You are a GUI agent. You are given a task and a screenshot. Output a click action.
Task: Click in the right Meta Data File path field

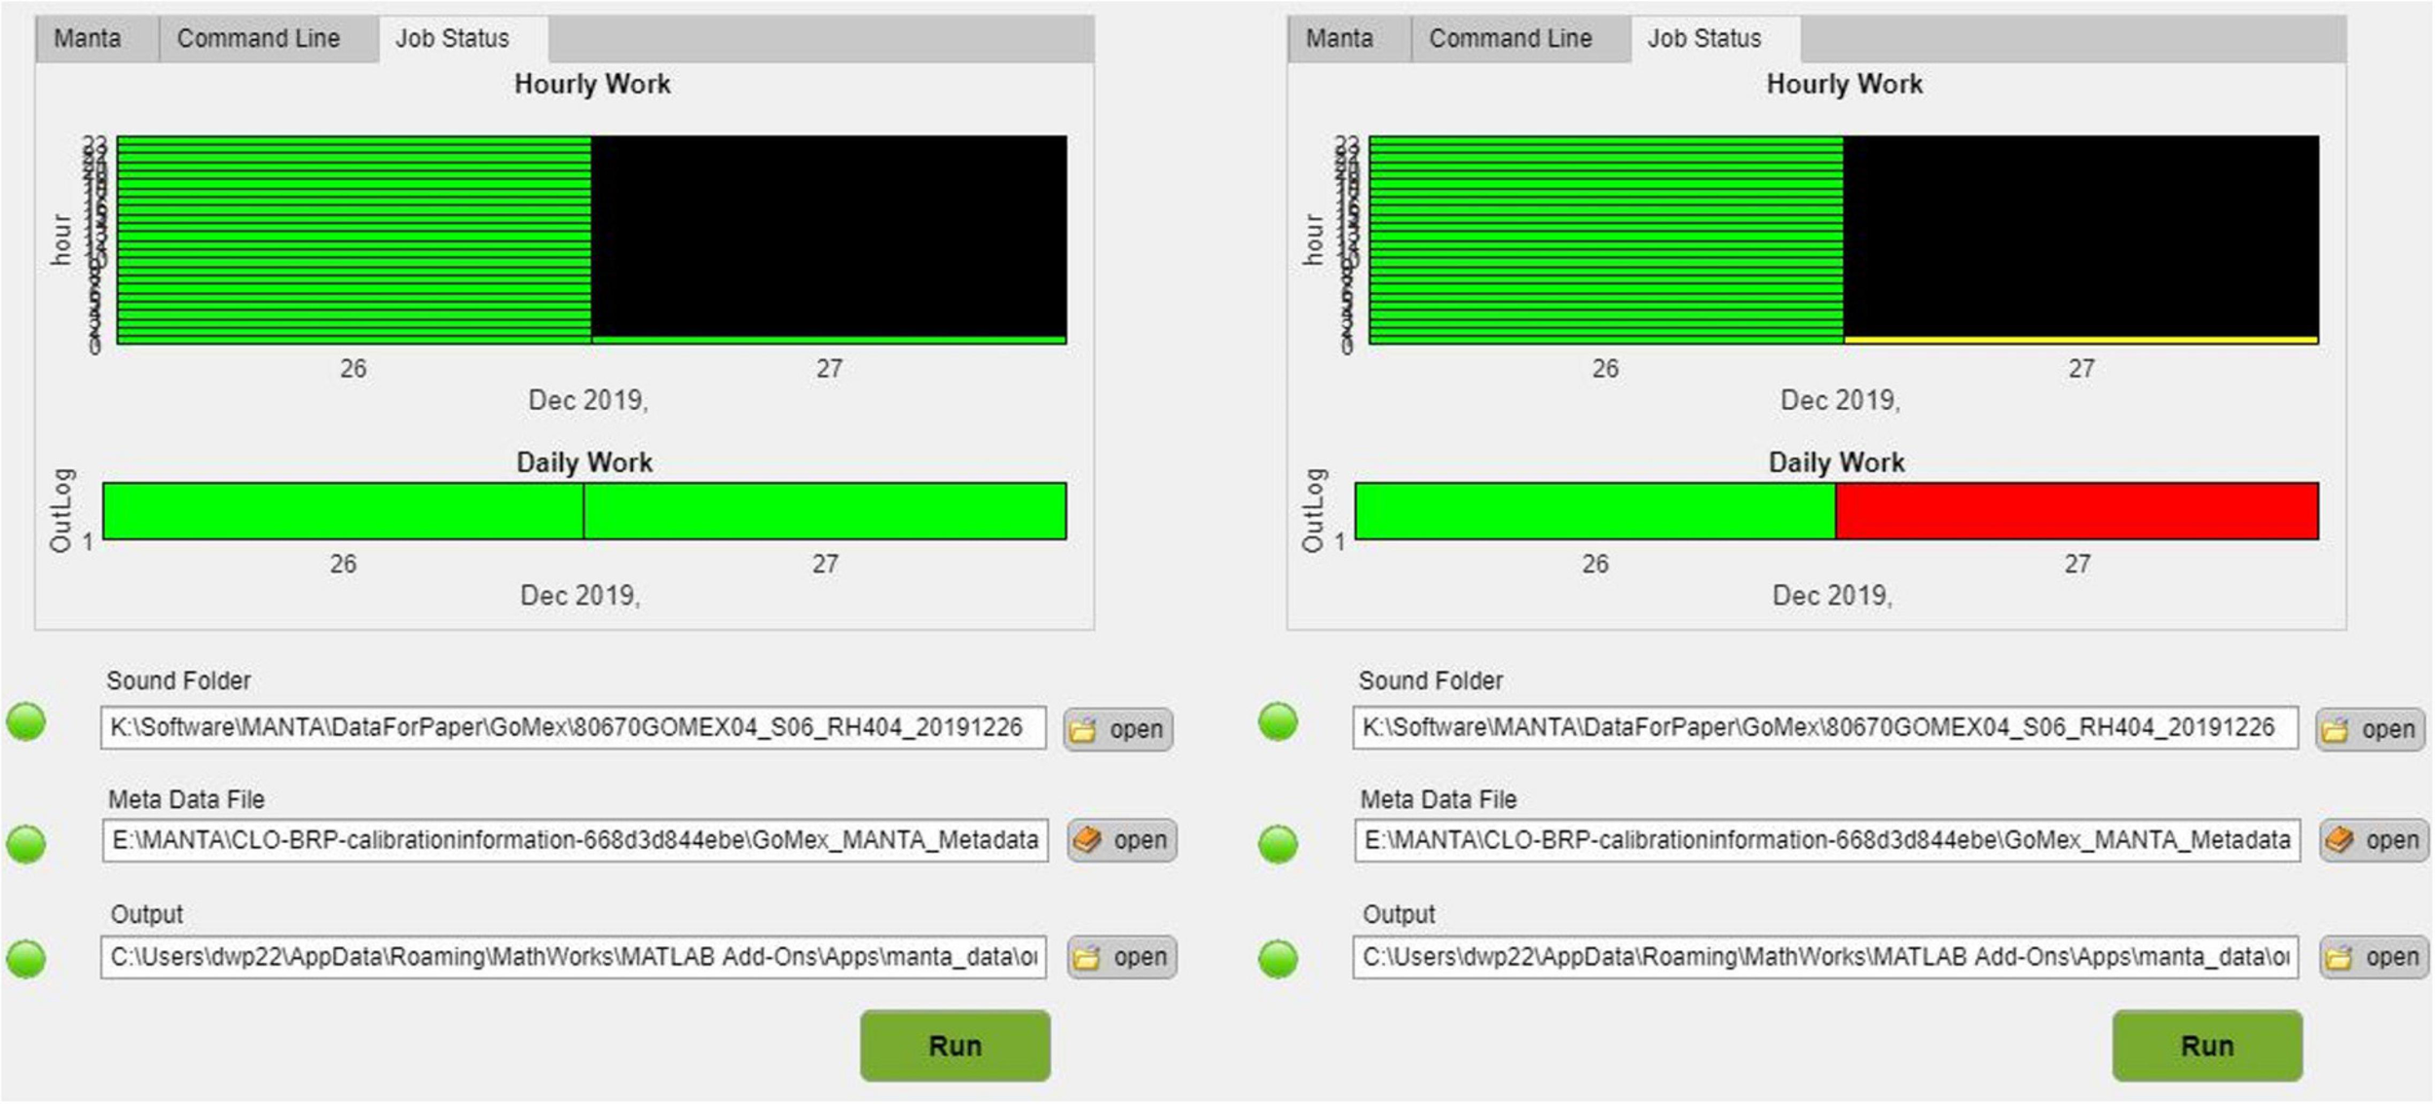1826,840
